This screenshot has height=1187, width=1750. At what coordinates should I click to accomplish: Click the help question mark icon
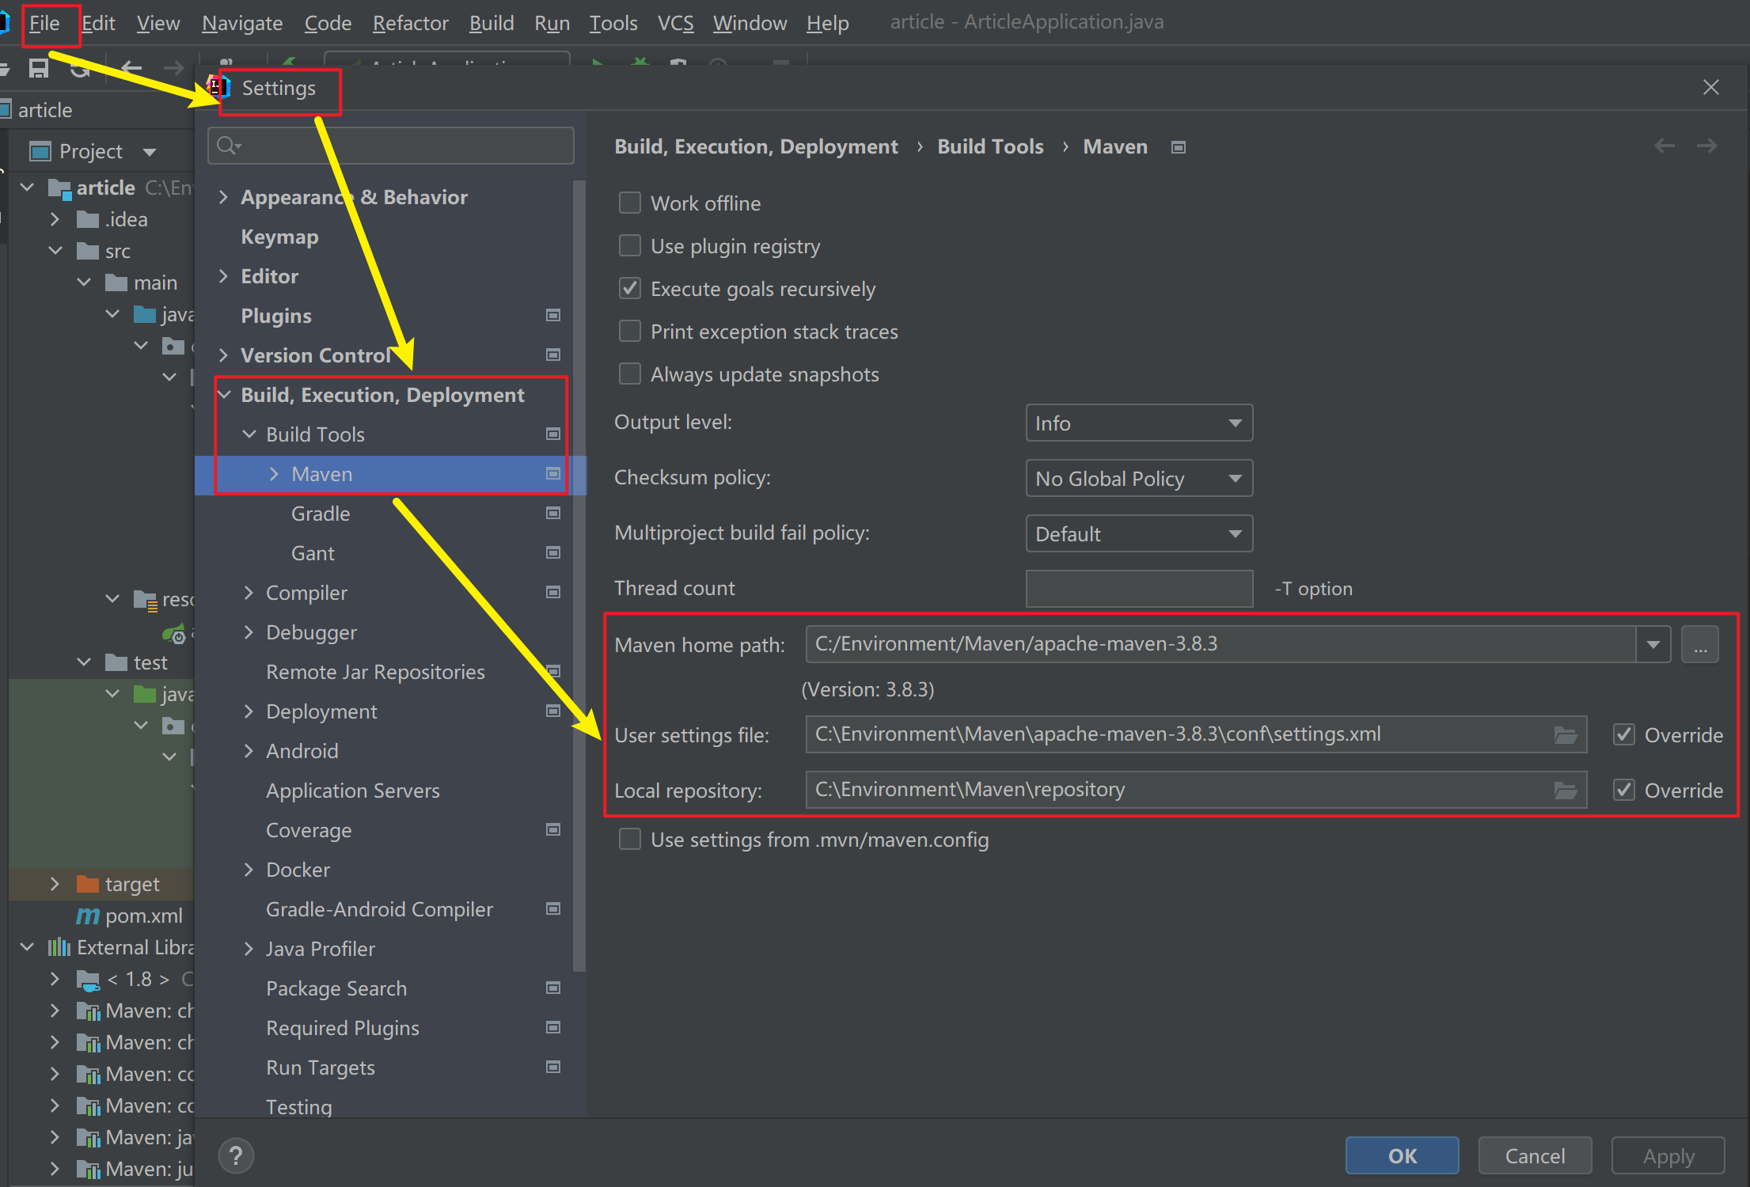(236, 1156)
